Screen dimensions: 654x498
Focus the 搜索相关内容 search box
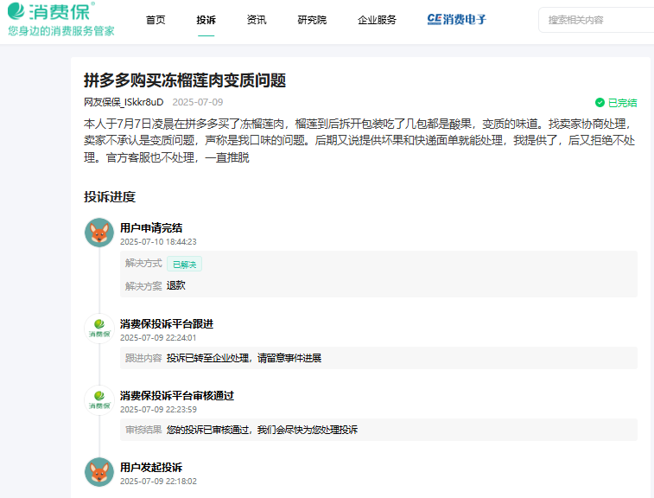pos(596,20)
